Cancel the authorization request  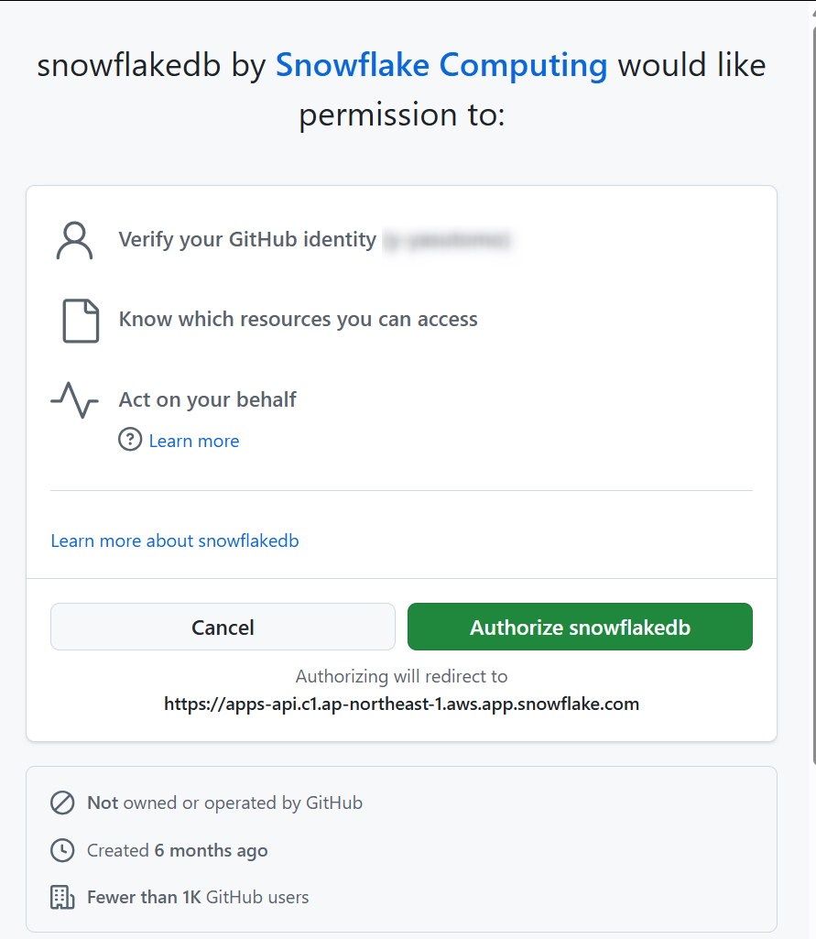tap(223, 627)
